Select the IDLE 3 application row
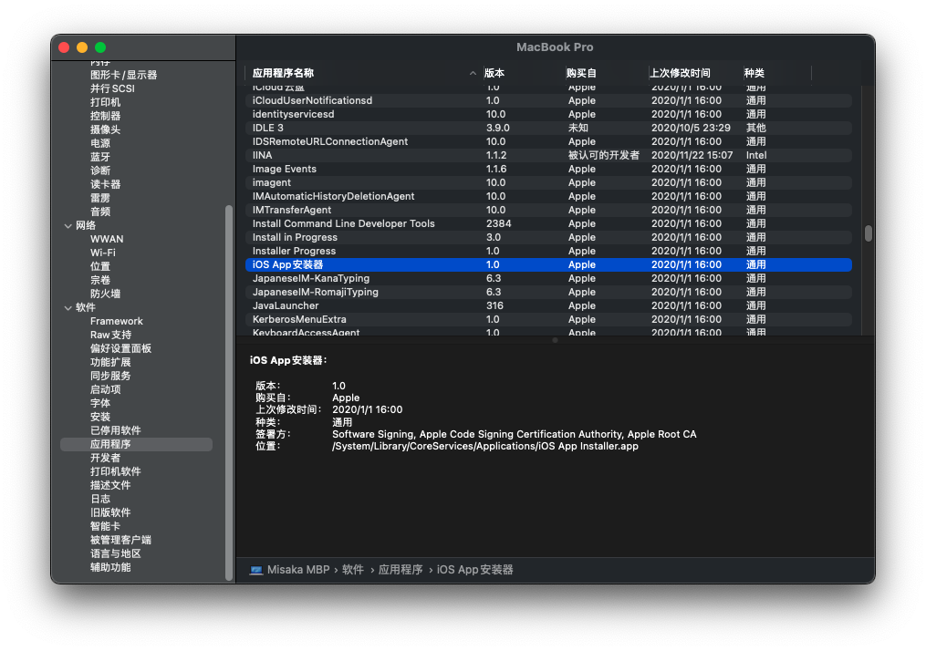The height and width of the screenshot is (651, 926). coord(548,128)
